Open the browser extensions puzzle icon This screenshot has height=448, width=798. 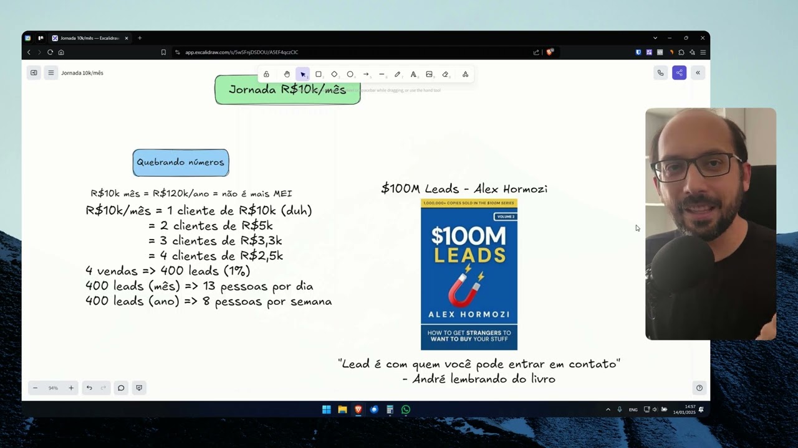[681, 52]
